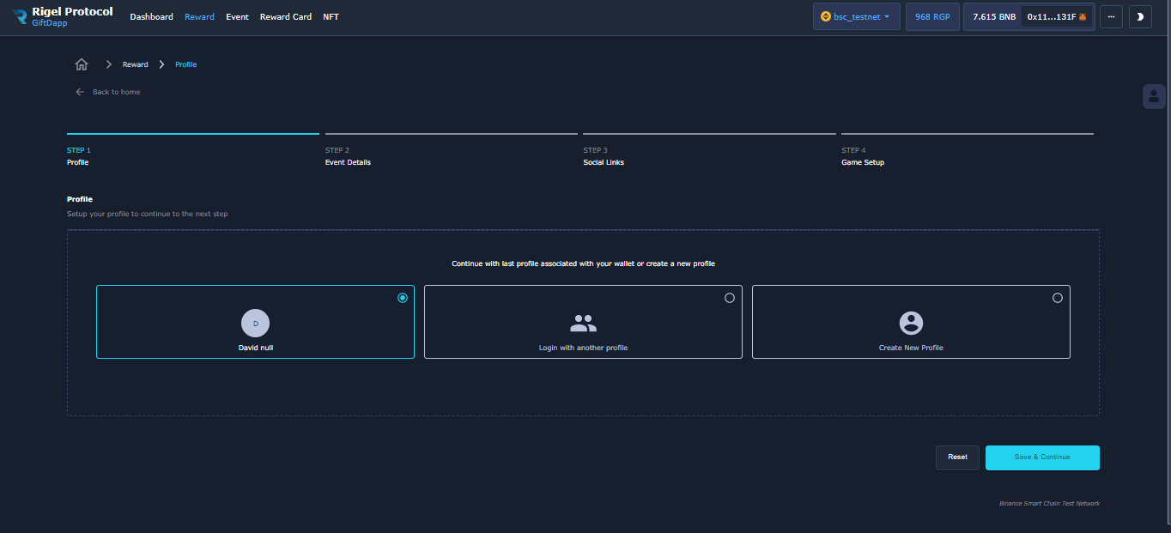Click the Reset button
Screen dimensions: 1171x533
point(957,457)
